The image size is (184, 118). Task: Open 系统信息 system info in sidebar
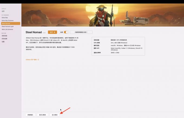tap(4, 36)
